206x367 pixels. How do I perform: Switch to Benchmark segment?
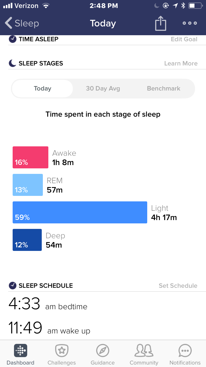[164, 89]
